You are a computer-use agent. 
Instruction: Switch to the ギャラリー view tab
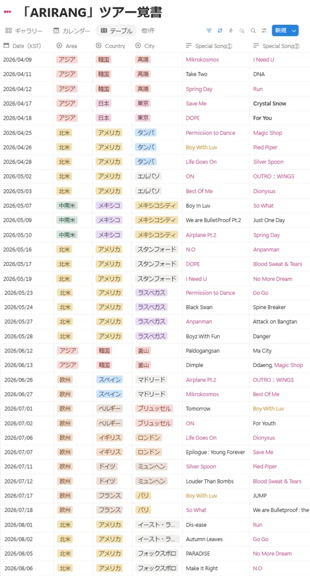click(24, 30)
